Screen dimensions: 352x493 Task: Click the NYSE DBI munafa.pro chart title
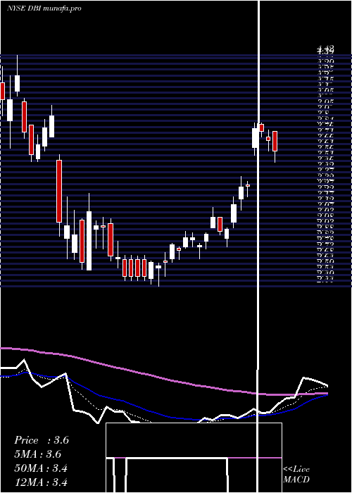(44, 8)
